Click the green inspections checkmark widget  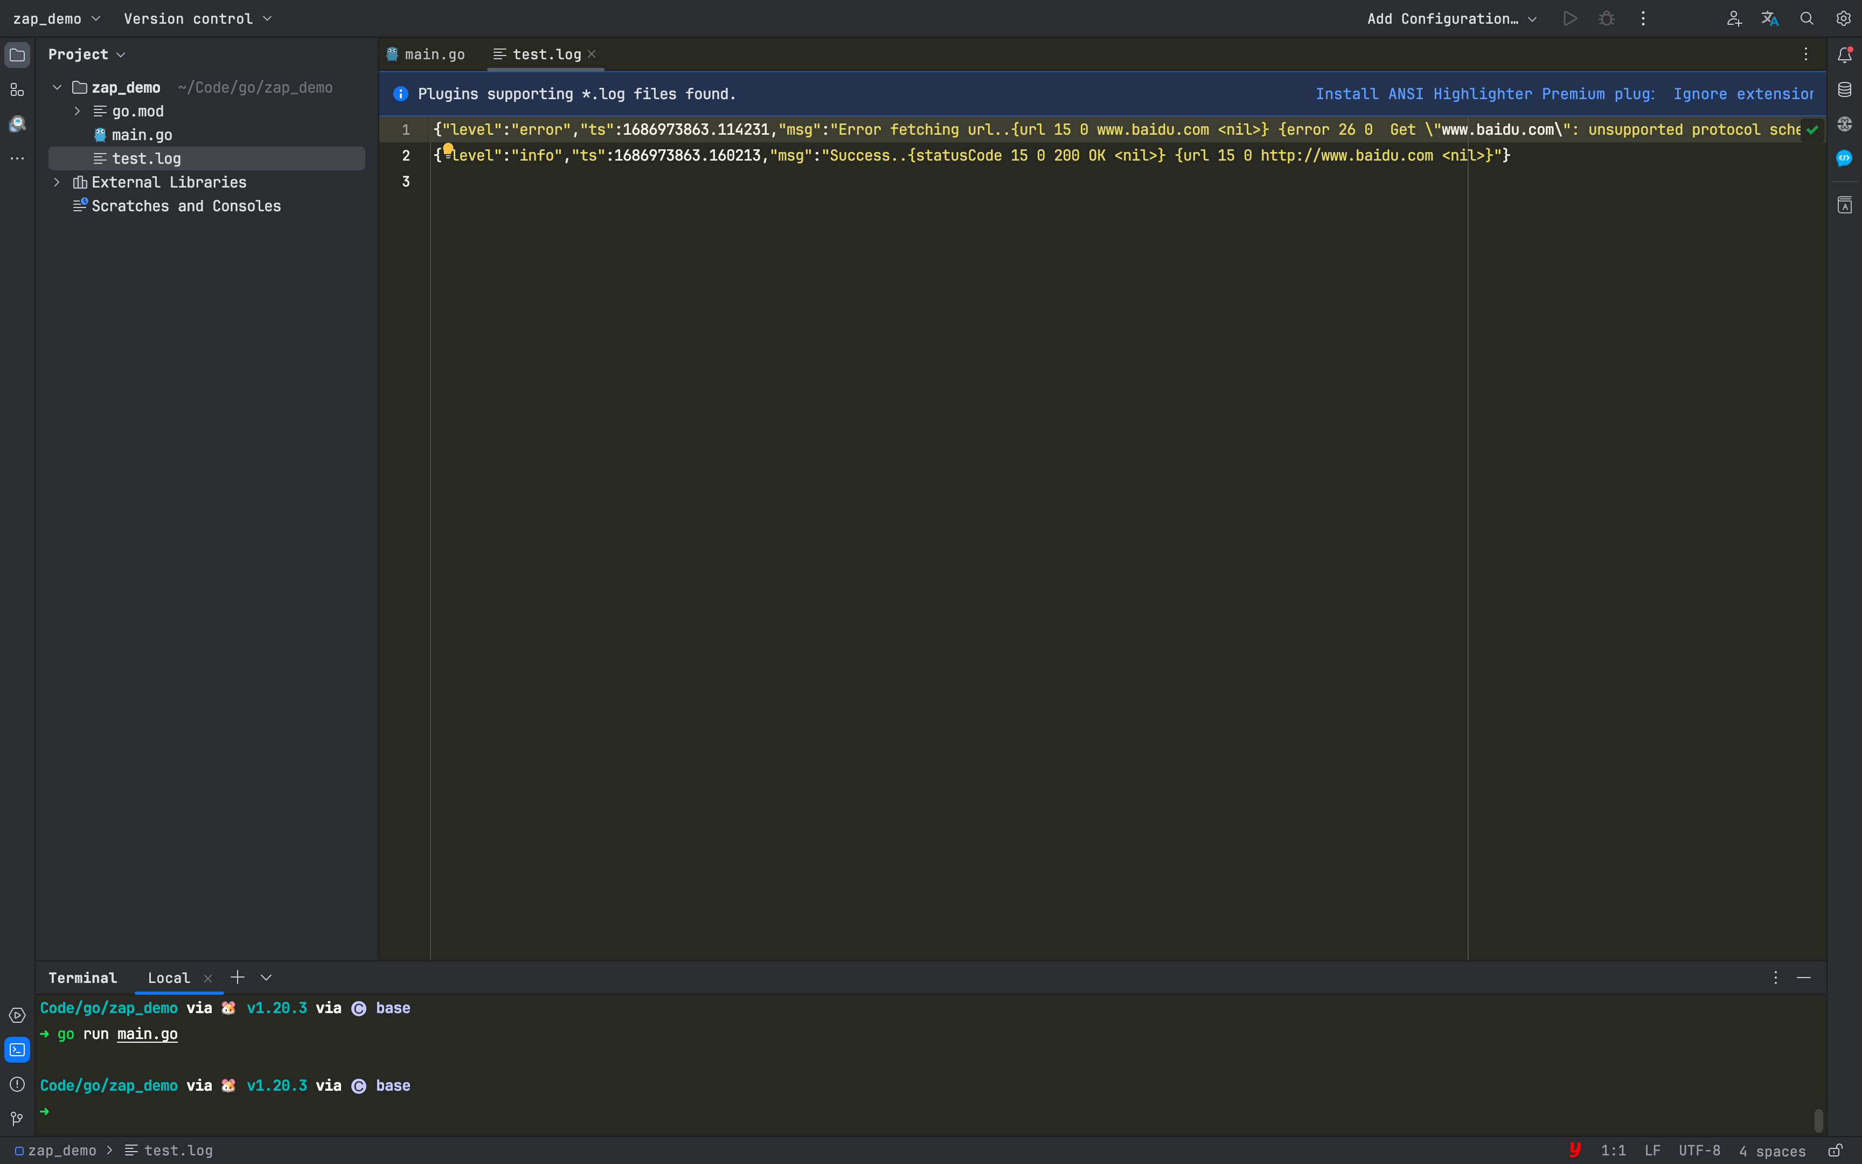point(1812,129)
